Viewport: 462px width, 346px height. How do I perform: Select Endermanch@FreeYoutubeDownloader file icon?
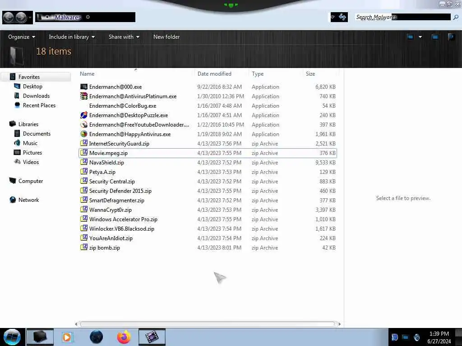84,124
